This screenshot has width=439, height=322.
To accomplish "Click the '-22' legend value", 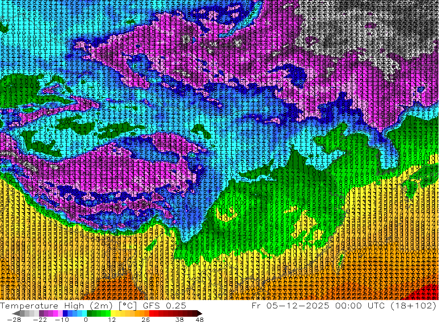I will point(40,319).
